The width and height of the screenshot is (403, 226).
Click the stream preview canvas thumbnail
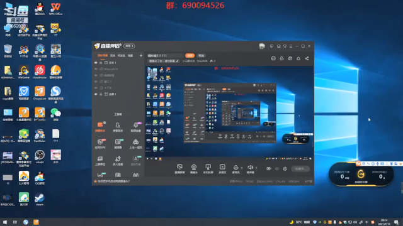point(229,113)
